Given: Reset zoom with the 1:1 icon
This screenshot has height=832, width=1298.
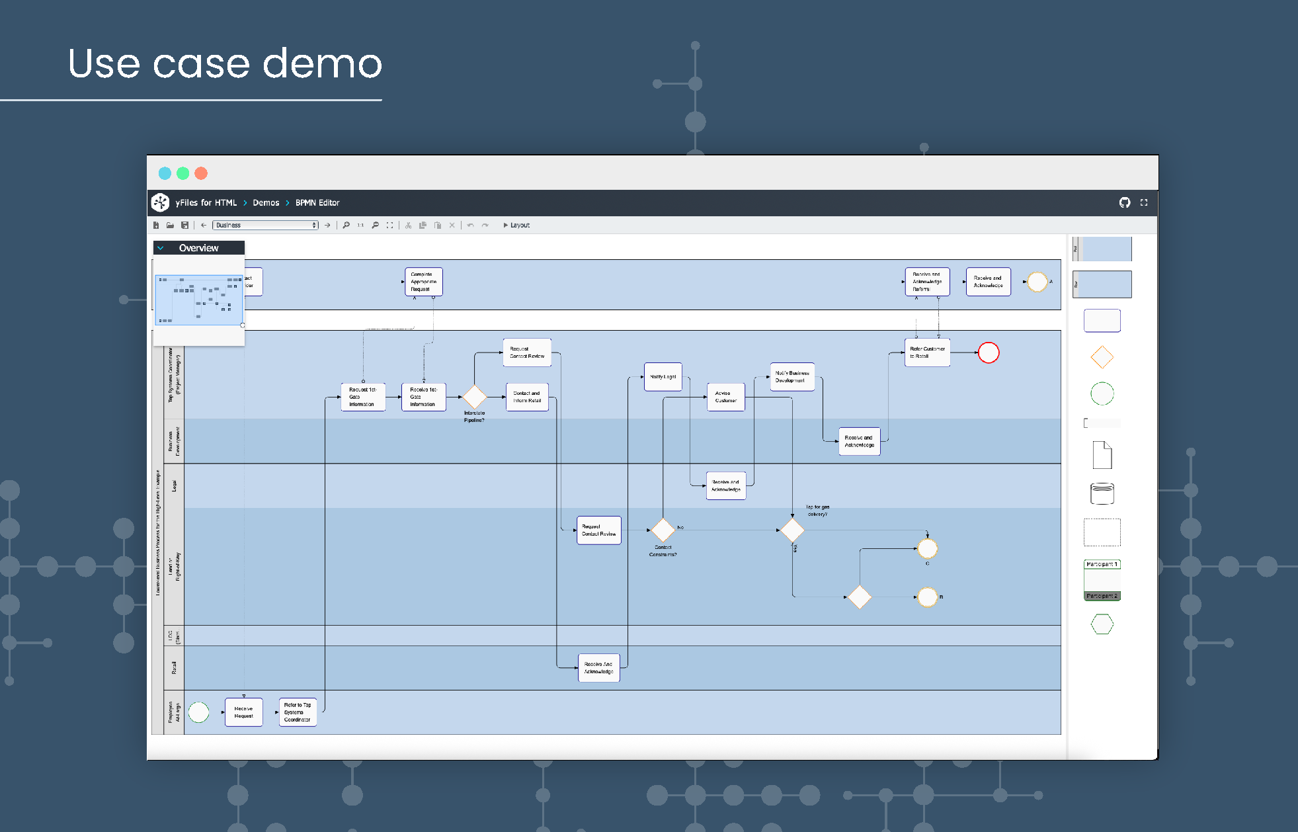Looking at the screenshot, I should (x=360, y=225).
